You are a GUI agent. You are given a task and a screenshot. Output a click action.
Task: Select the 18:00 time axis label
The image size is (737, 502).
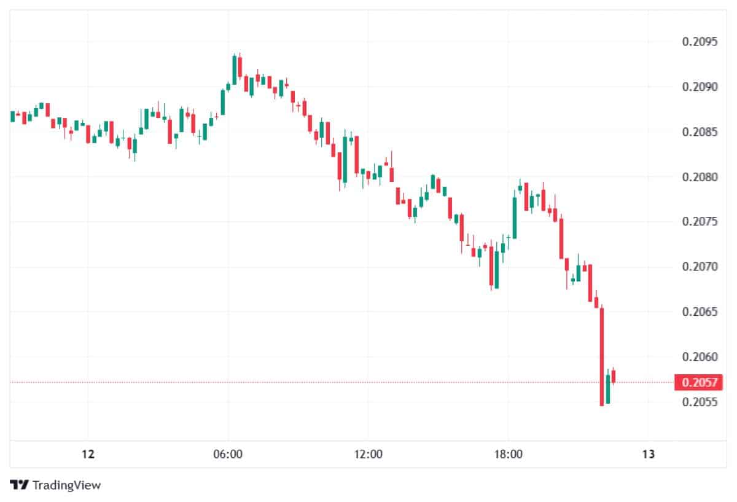tap(508, 454)
